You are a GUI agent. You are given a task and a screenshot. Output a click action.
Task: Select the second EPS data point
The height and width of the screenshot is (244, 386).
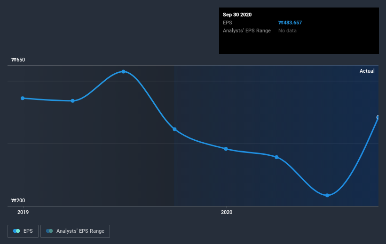pos(72,101)
